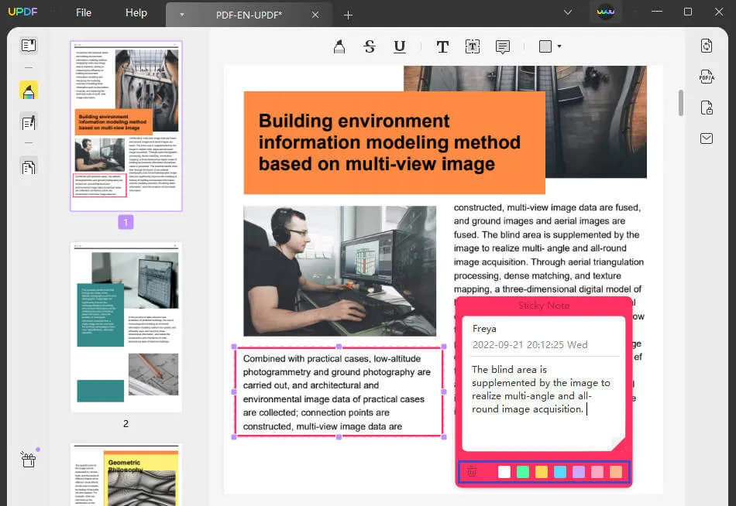Delete the sticky note with trash icon
Screen dimensions: 736x506
[x=472, y=471]
